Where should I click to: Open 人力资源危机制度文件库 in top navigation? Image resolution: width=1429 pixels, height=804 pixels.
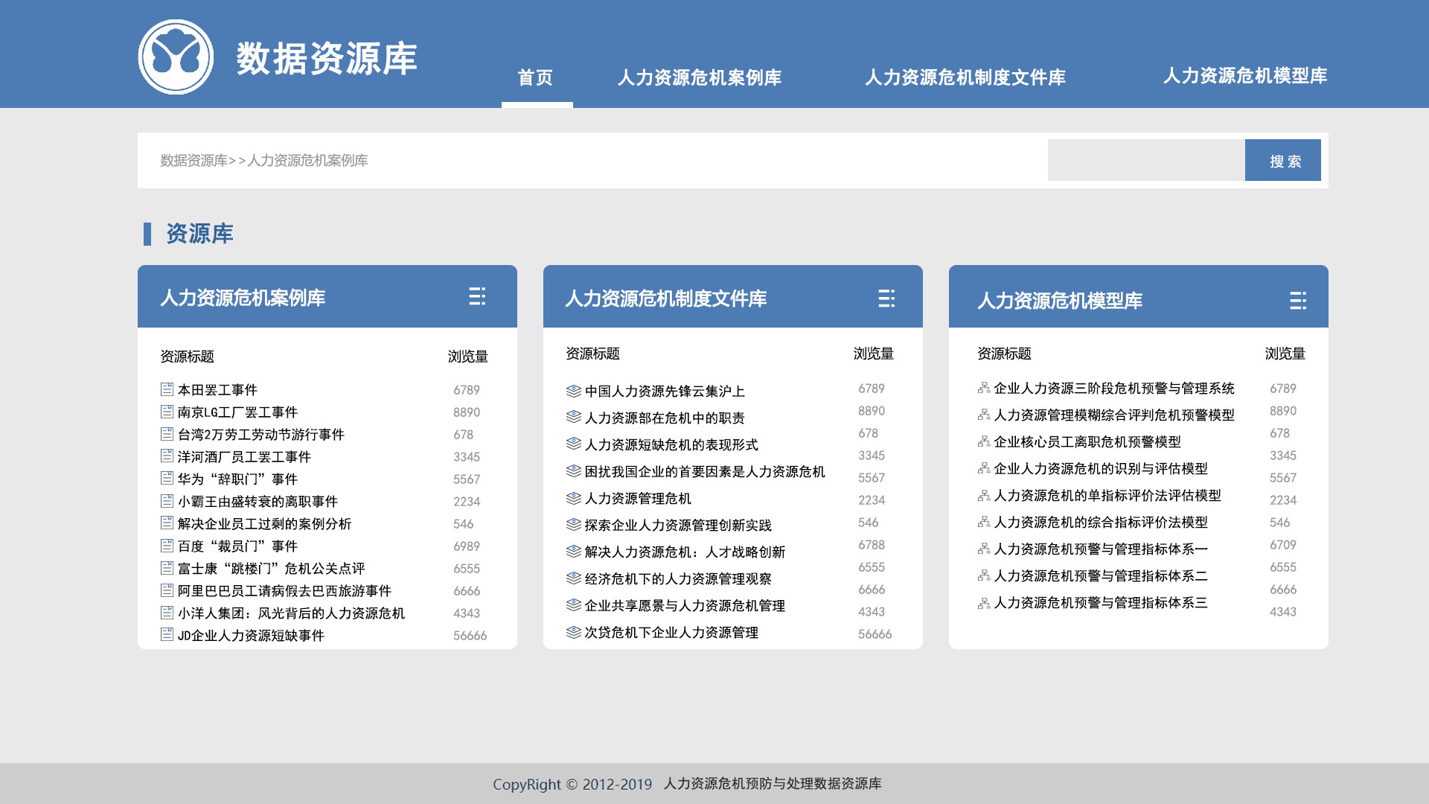click(965, 77)
